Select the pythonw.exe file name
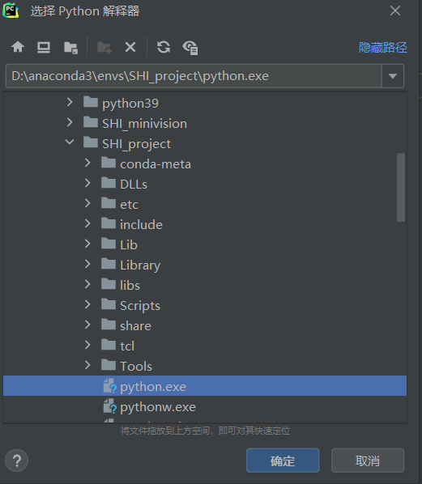422x484 pixels. pyautogui.click(x=158, y=407)
